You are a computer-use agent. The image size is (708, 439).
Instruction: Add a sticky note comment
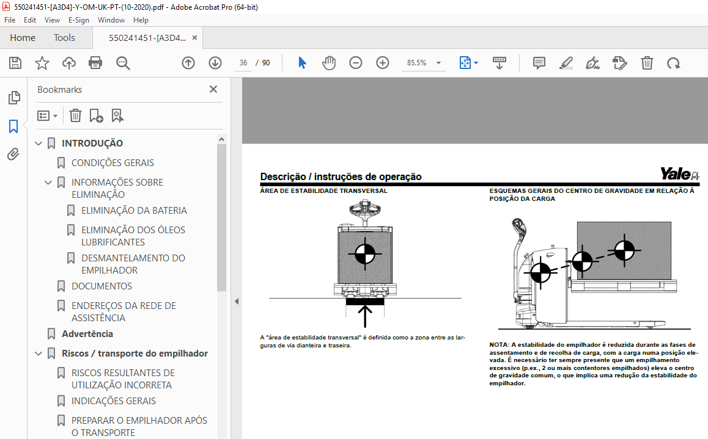[x=539, y=63]
